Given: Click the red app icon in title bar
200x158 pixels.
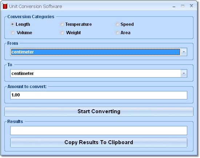Looking at the screenshot, I should click(5, 6).
